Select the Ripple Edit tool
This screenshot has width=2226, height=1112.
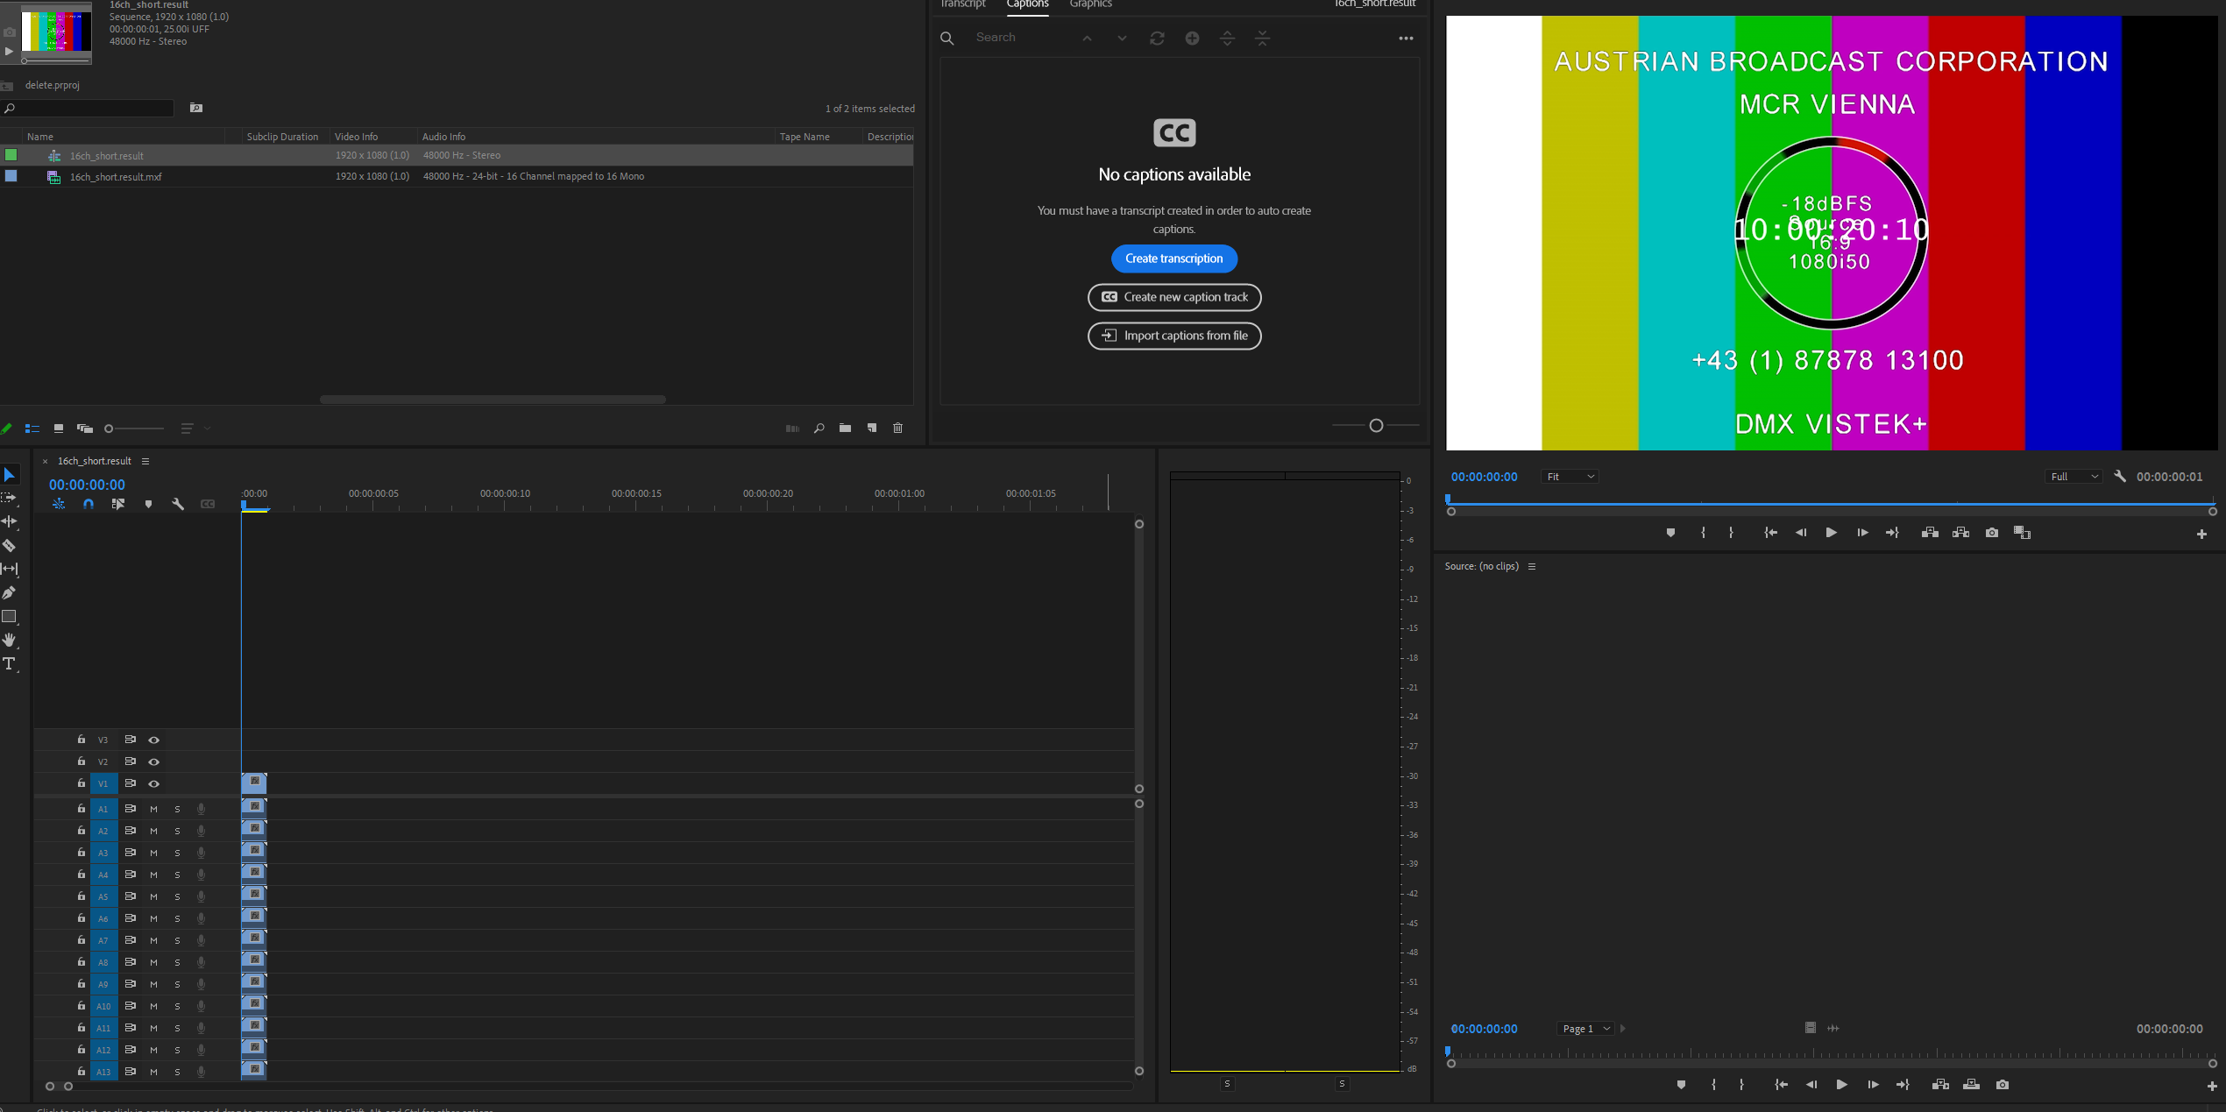10,521
